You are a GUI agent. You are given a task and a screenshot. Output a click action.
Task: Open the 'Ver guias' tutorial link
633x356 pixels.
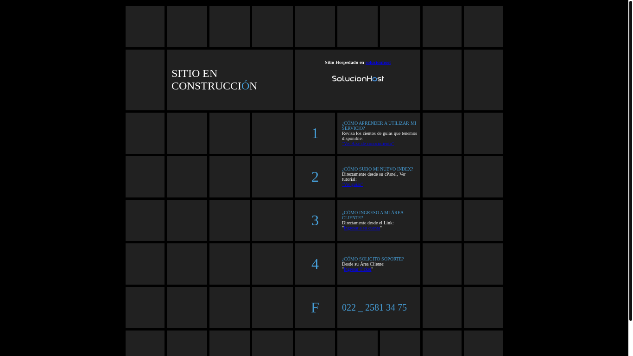(353, 184)
